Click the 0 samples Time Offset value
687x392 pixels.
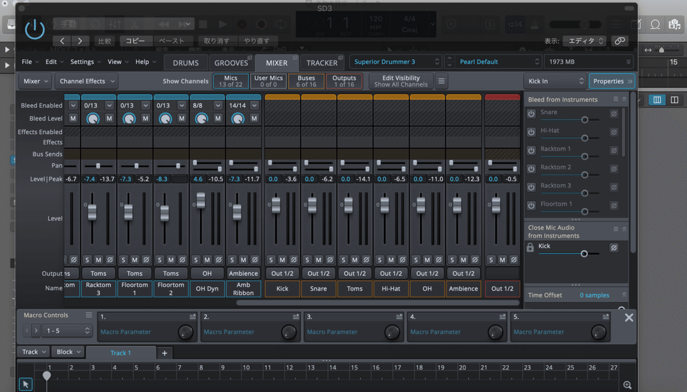tap(595, 294)
